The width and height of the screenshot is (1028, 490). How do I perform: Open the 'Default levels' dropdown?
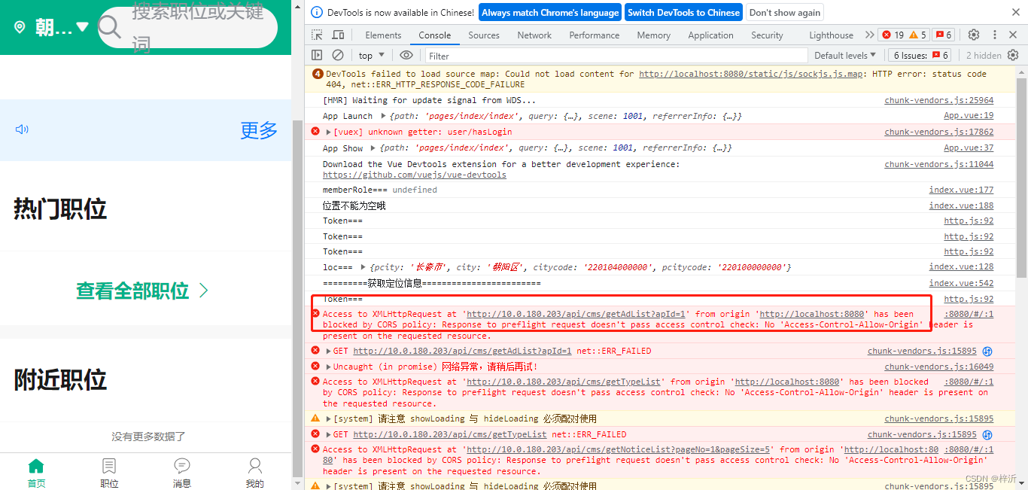click(845, 55)
